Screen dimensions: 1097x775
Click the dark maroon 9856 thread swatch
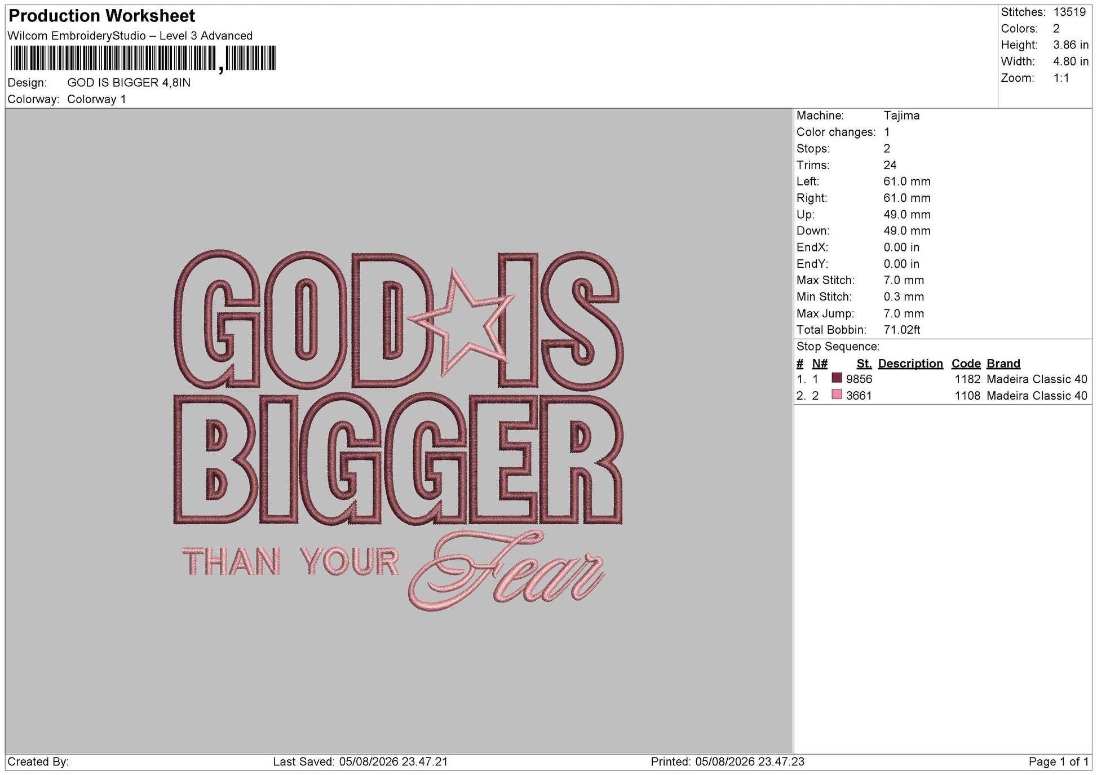pyautogui.click(x=837, y=378)
